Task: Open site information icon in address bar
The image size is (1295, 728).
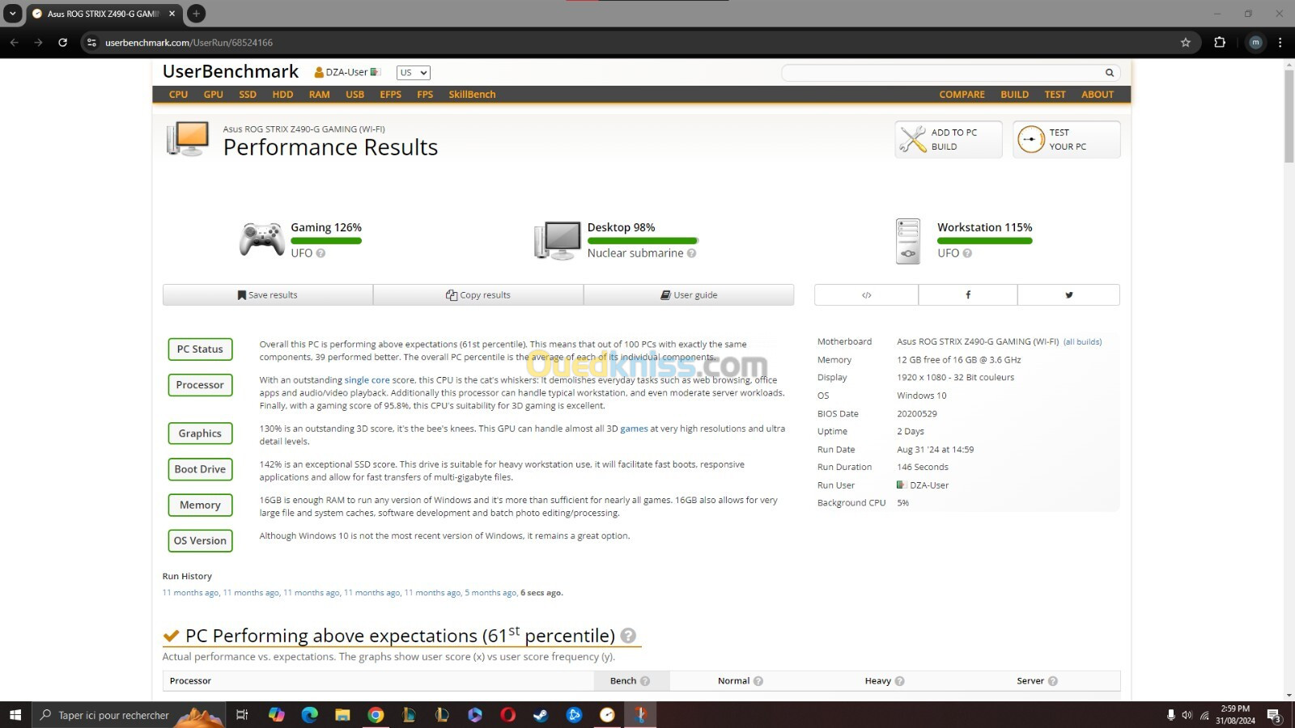Action: 91,43
